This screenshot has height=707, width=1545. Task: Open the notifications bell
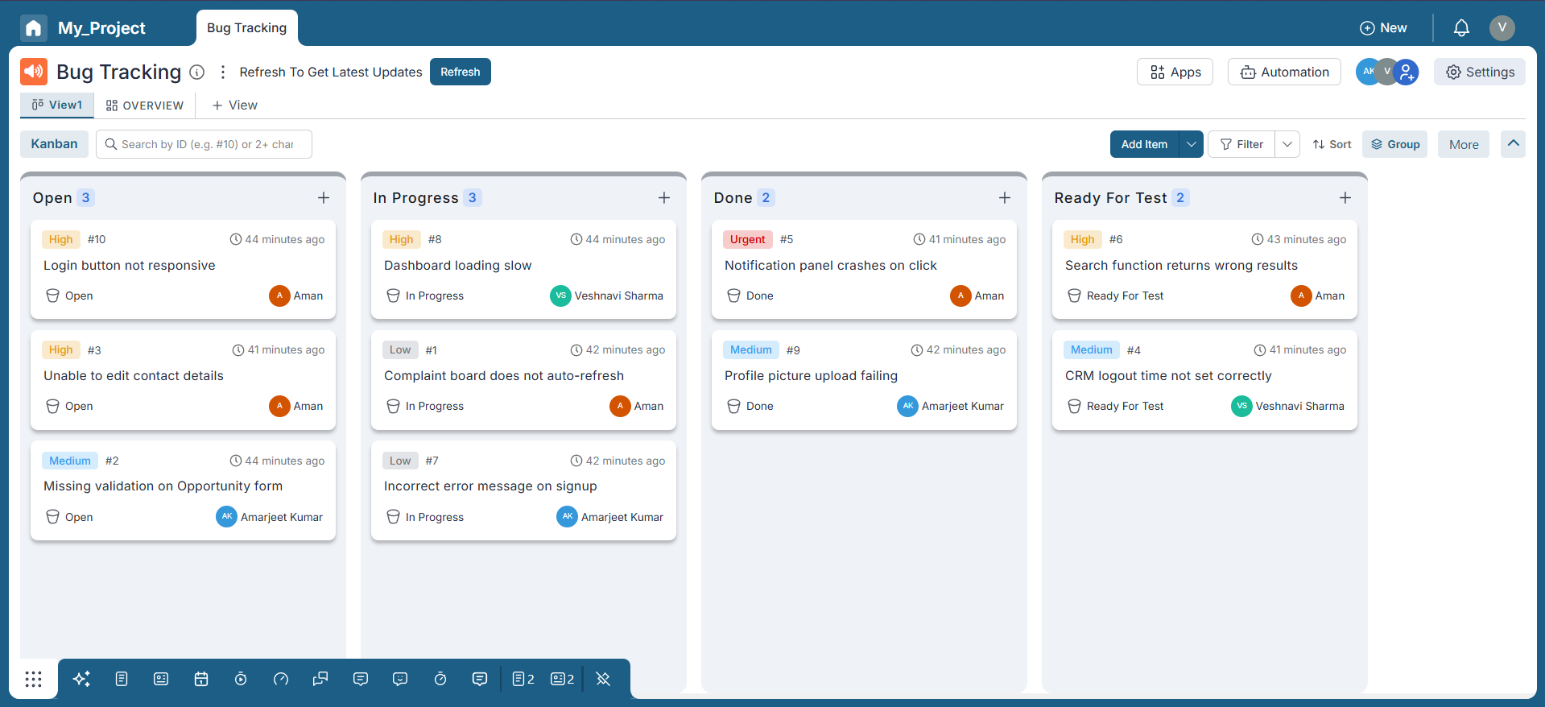(x=1461, y=28)
